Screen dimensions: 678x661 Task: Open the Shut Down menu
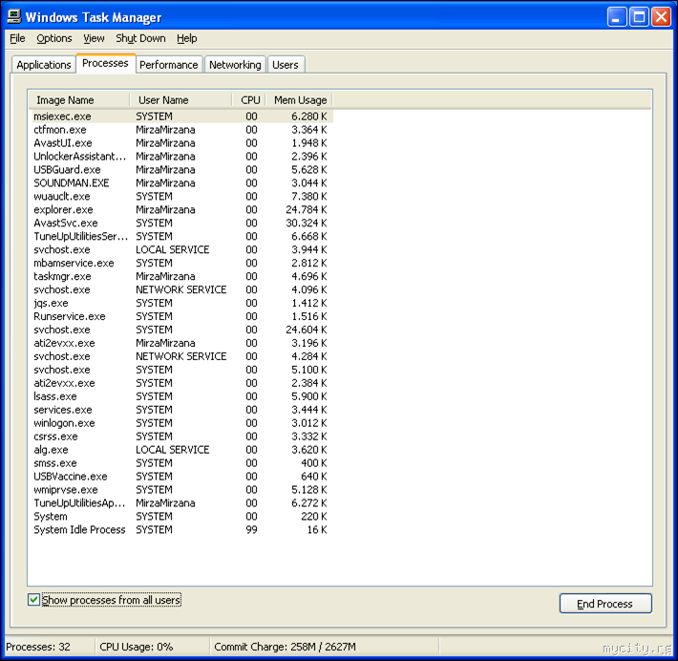[x=140, y=38]
